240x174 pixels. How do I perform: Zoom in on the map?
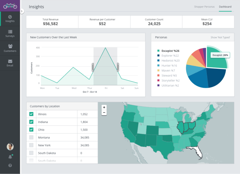click(104, 107)
